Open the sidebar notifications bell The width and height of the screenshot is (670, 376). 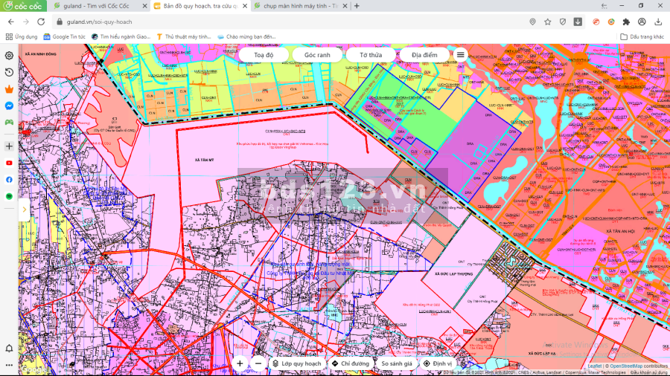point(9,349)
